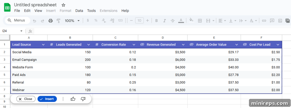Screen dimensions: 291x108
Task: Insert a link
Action: point(264,21)
